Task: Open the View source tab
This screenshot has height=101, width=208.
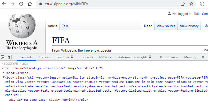Action: [x=166, y=26]
